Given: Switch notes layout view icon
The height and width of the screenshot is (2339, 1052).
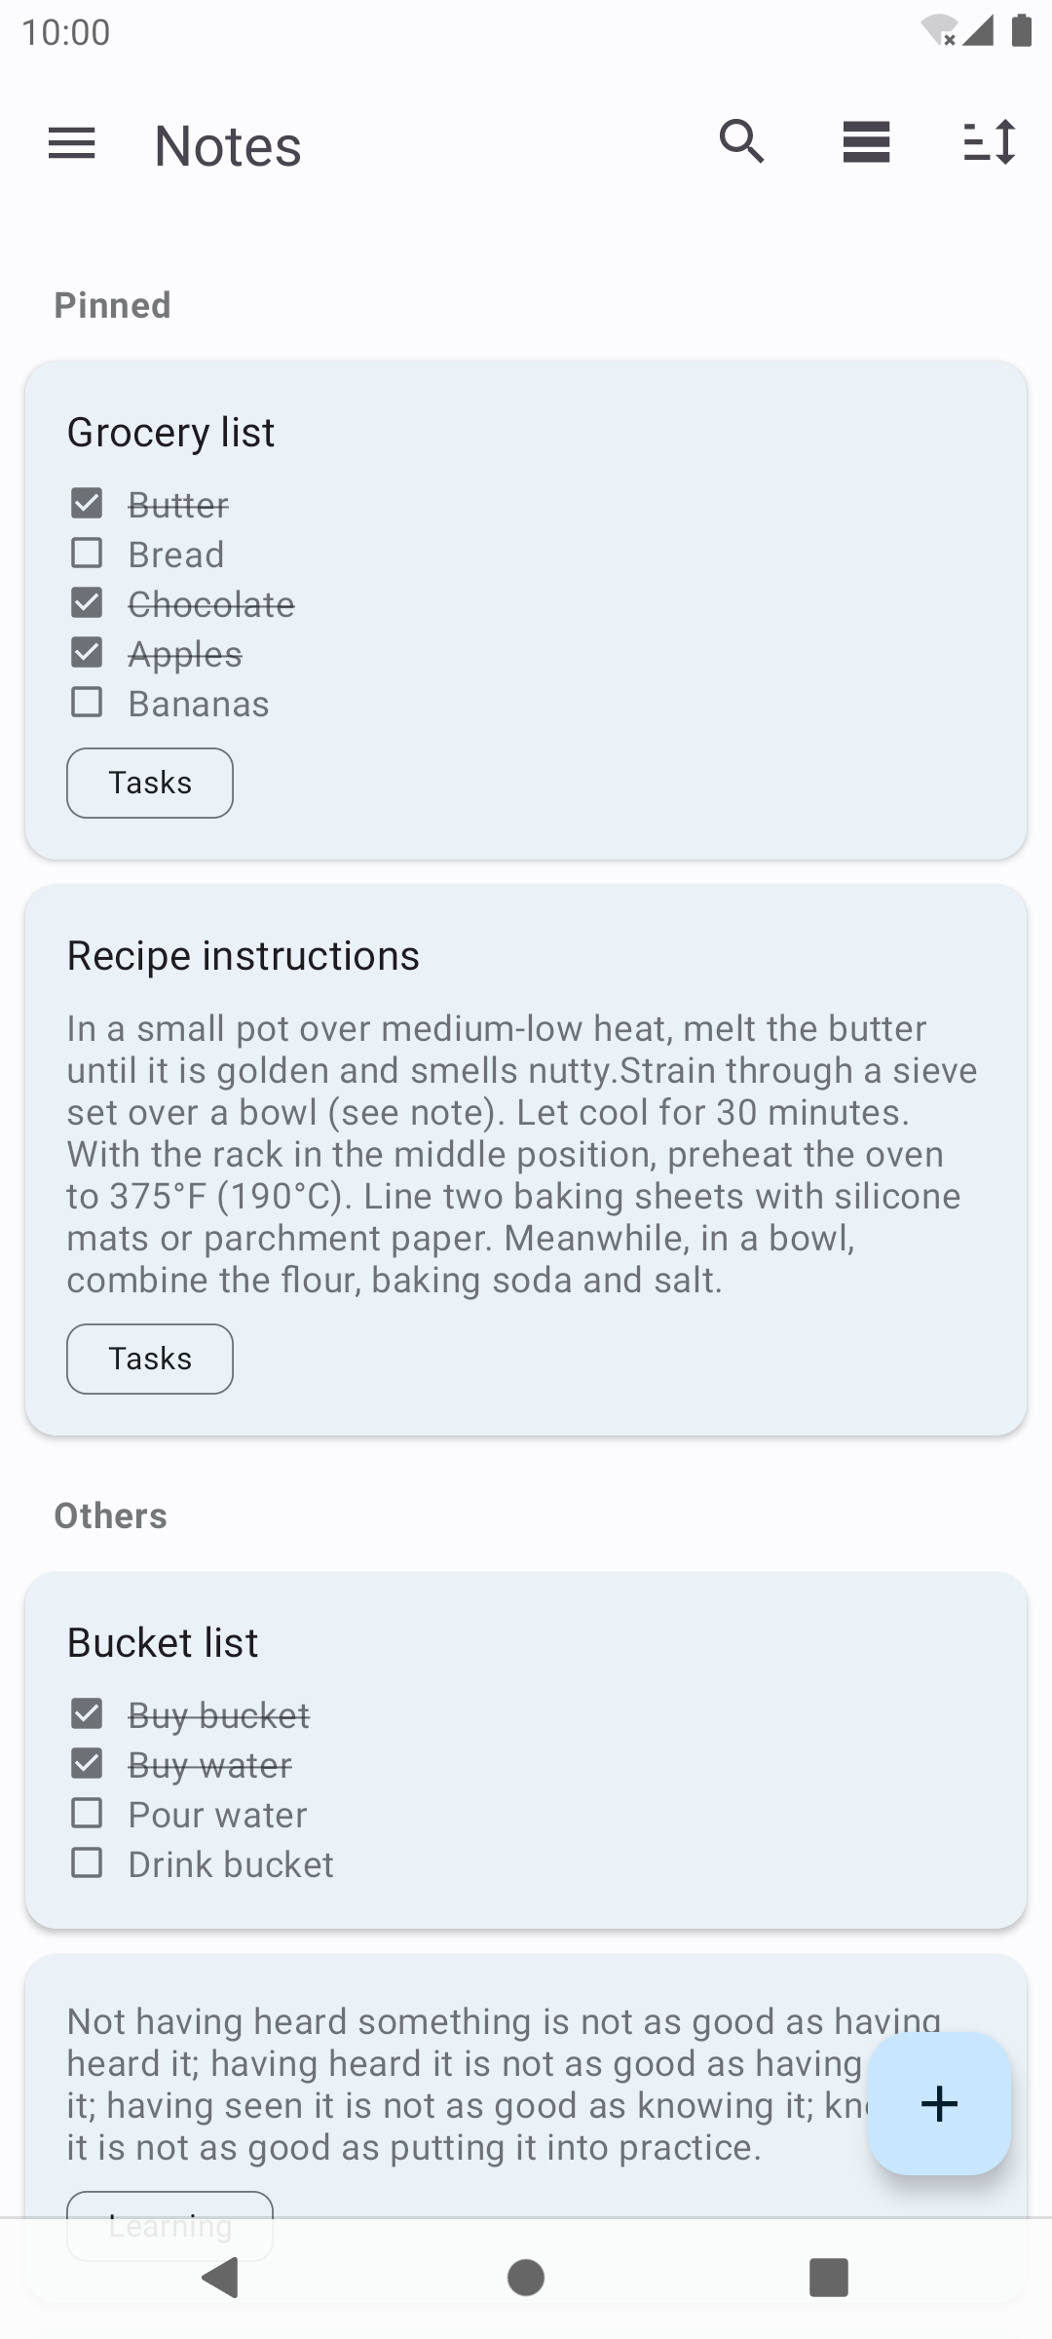Looking at the screenshot, I should click(866, 142).
